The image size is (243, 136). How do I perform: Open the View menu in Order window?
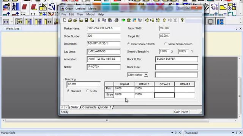pyautogui.click(x=80, y=14)
